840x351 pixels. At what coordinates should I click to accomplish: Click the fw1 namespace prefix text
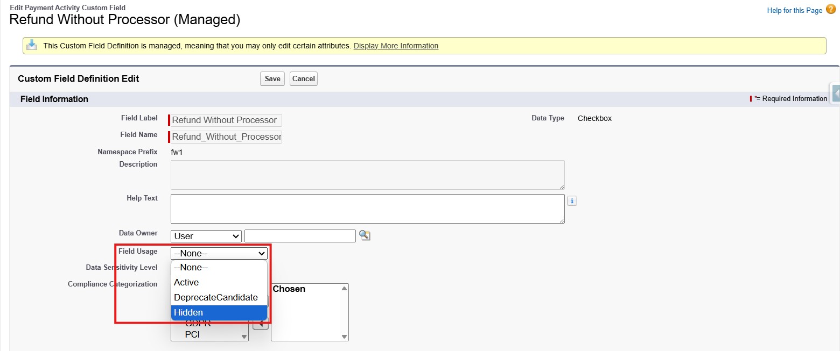[x=177, y=152]
